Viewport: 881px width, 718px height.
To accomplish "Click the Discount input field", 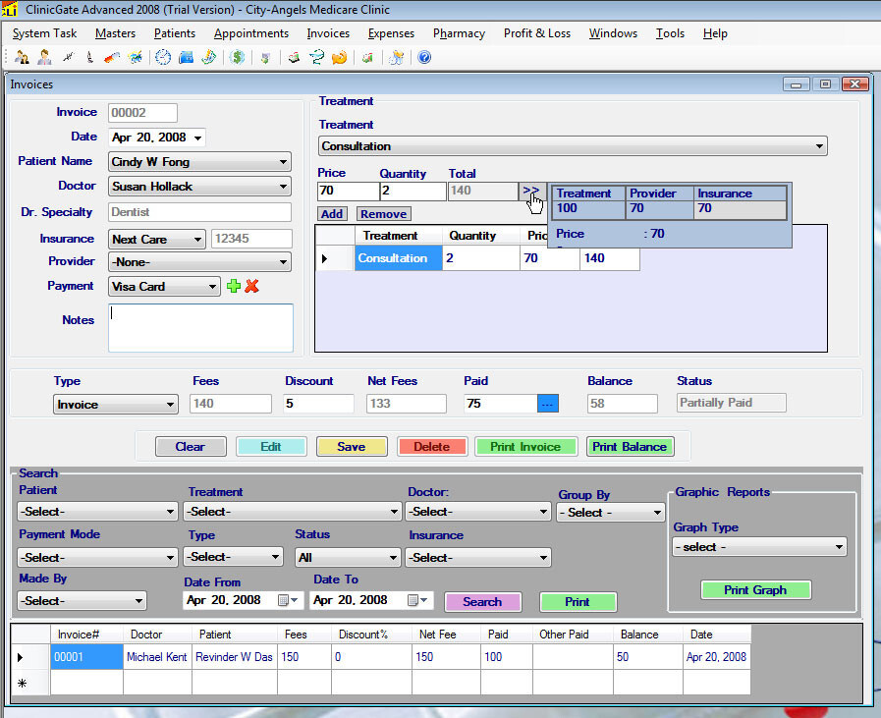I will [x=318, y=404].
